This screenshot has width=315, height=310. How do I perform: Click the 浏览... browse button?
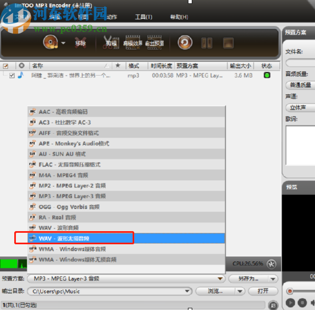[x=215, y=291]
